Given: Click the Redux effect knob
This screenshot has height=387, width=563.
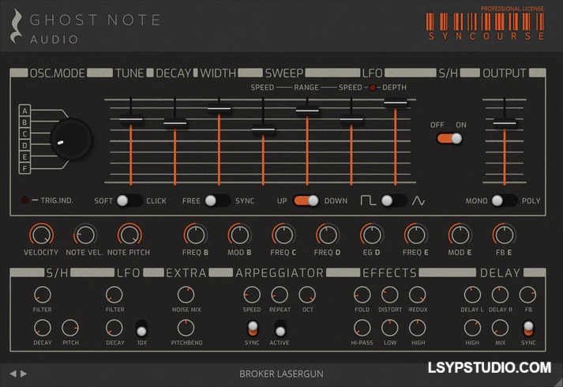Looking at the screenshot, I should (x=417, y=295).
